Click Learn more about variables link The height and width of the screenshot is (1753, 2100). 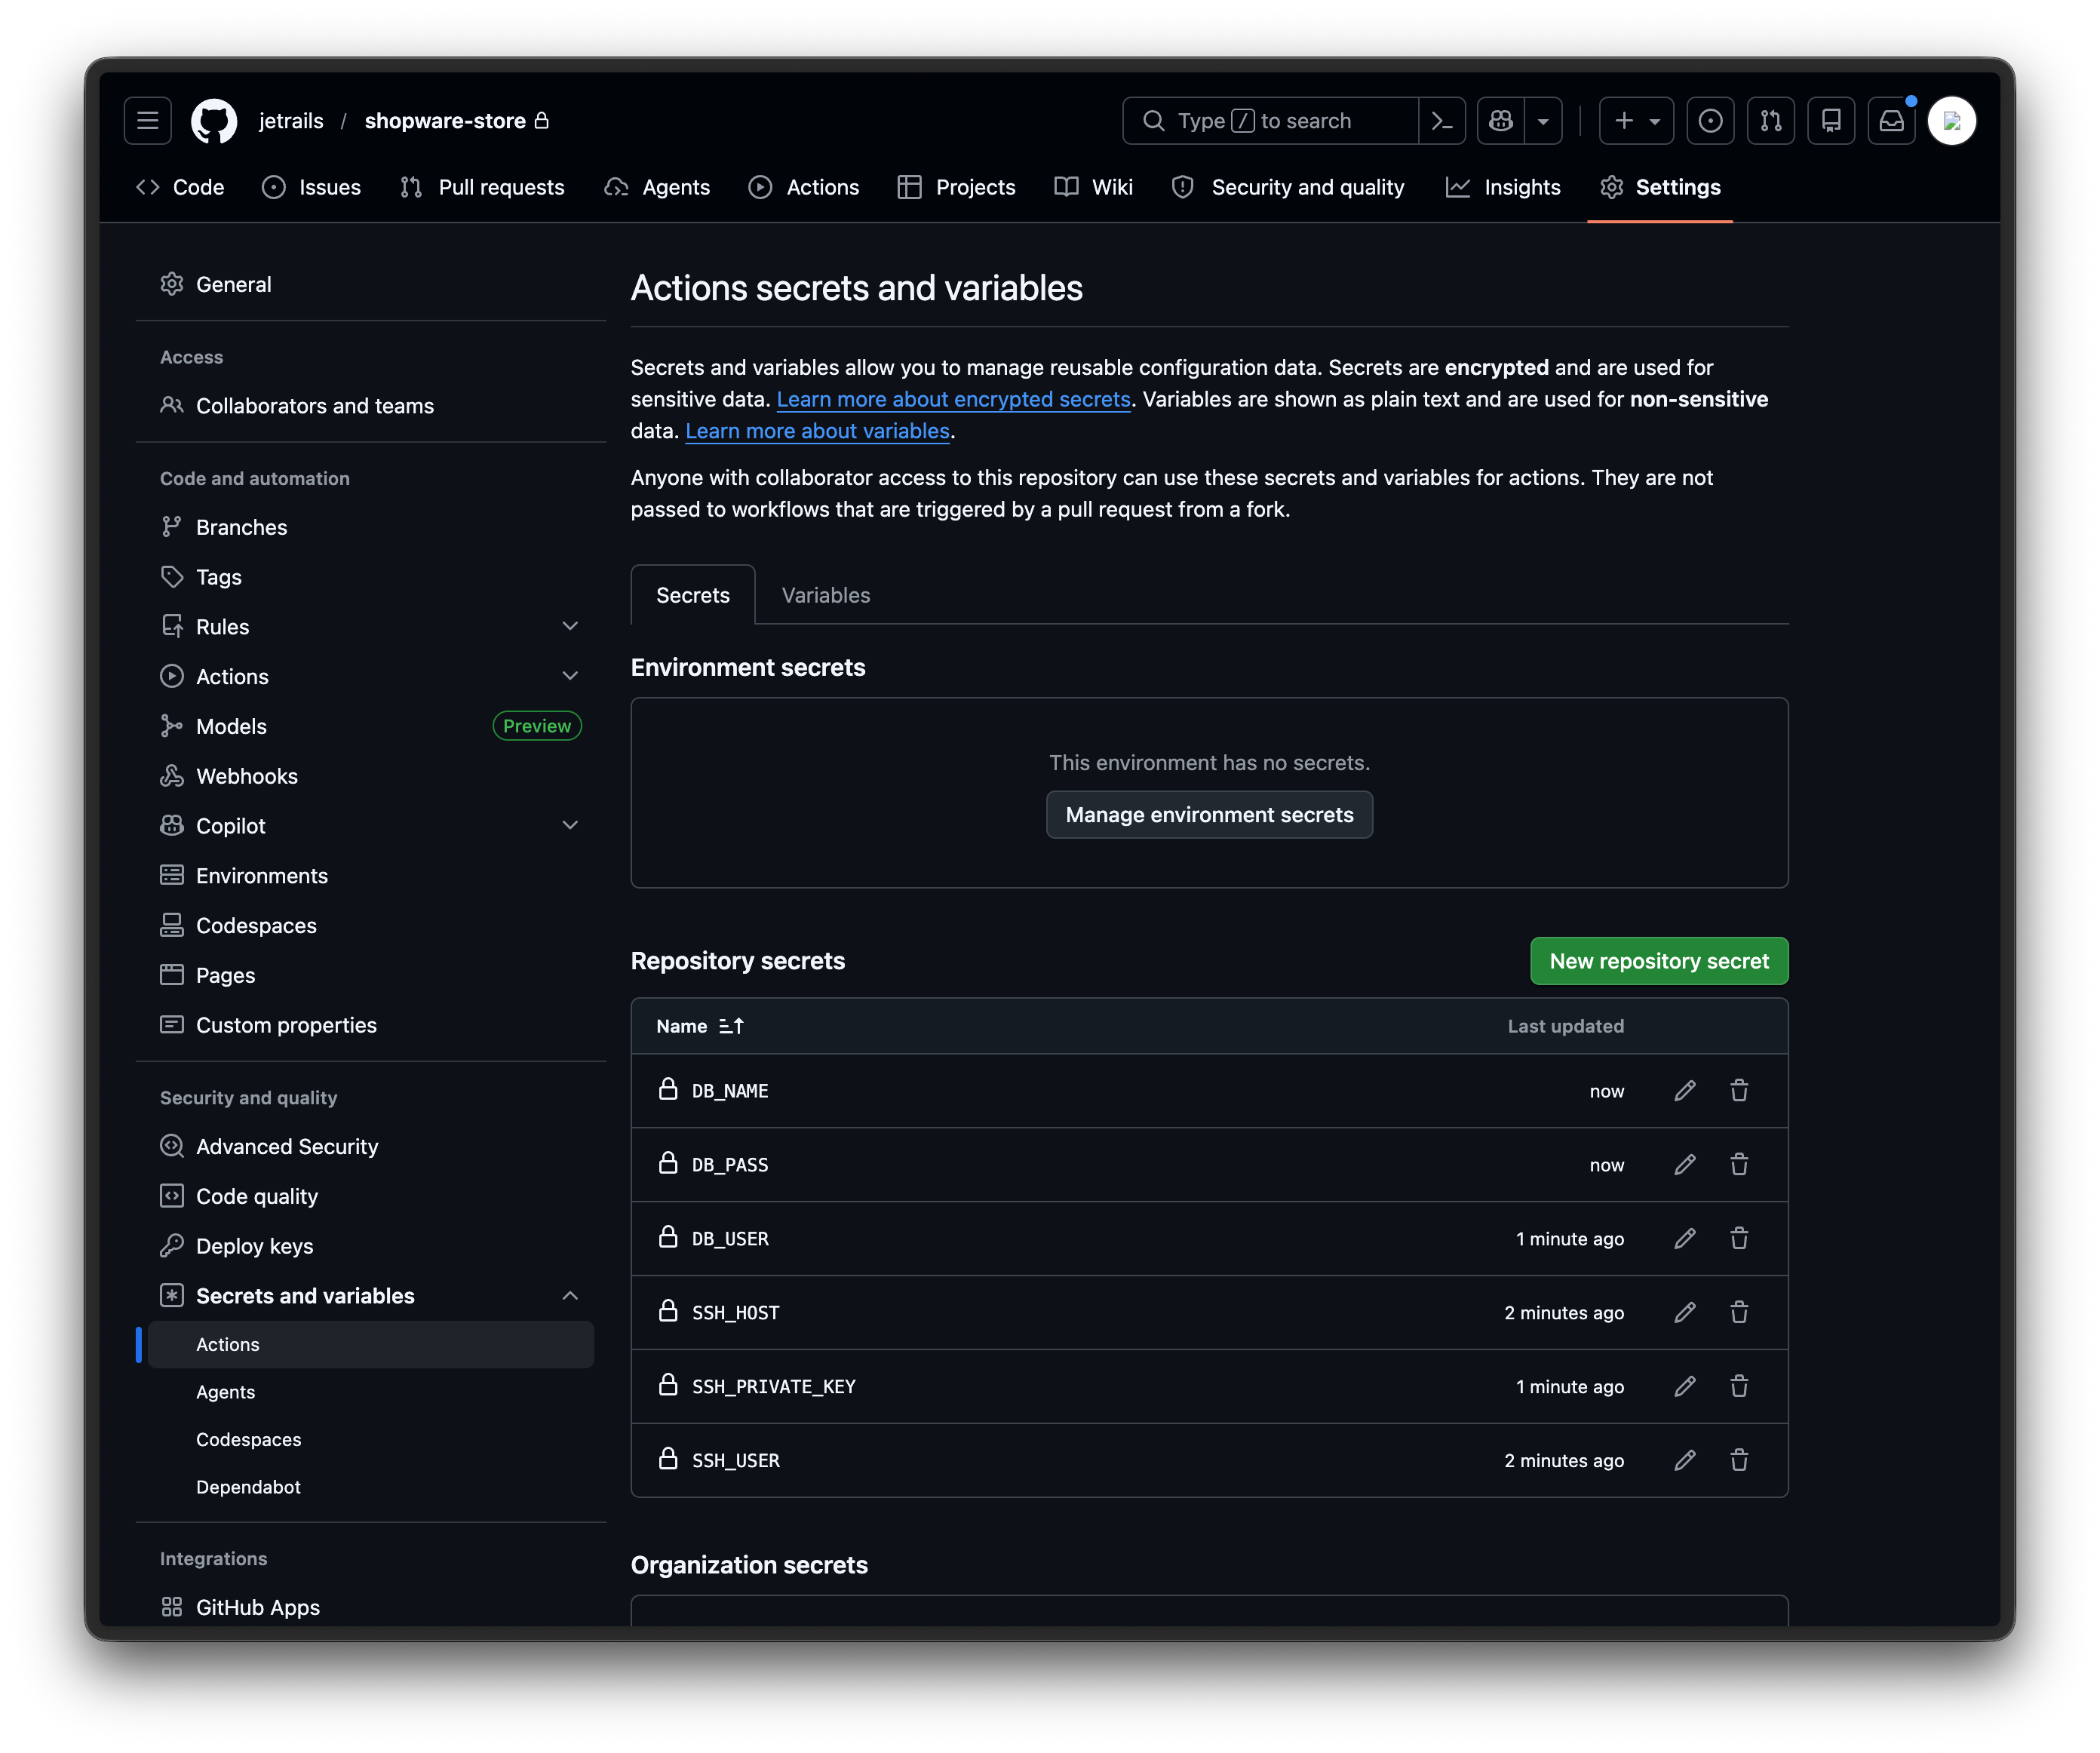pyautogui.click(x=817, y=431)
